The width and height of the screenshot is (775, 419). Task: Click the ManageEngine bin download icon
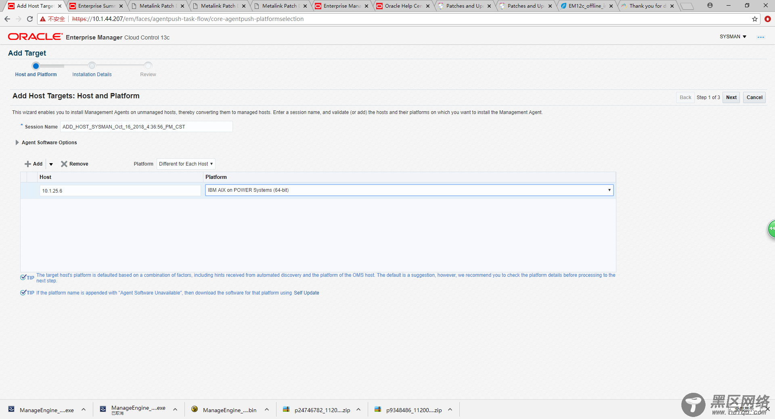195,409
